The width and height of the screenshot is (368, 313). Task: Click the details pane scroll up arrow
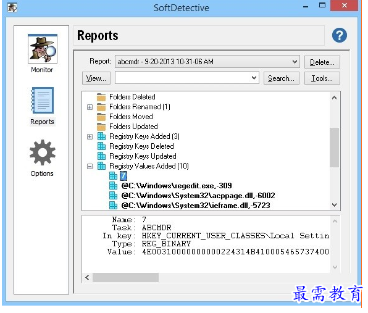(x=335, y=221)
